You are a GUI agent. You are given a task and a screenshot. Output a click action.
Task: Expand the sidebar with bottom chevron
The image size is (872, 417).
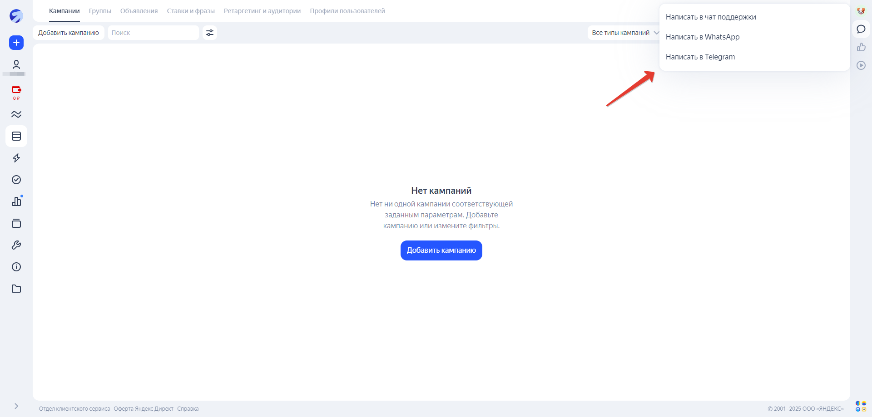[x=16, y=406]
